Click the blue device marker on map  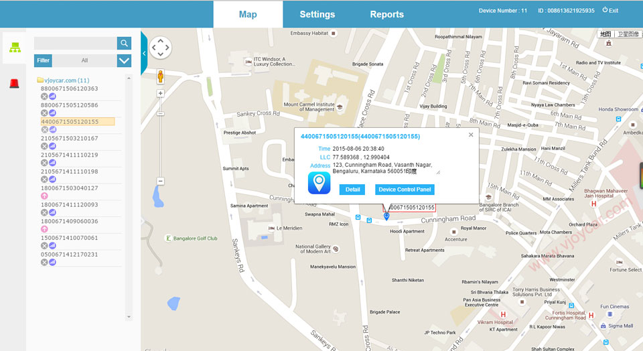[386, 216]
